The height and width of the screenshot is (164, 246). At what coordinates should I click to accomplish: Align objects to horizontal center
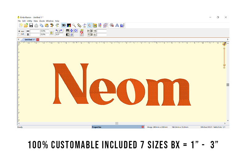pyautogui.click(x=92, y=31)
